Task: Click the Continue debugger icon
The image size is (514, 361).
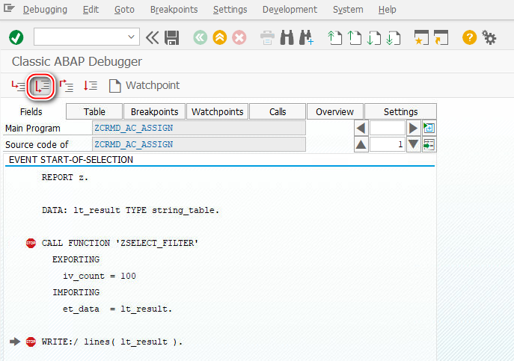Action: (90, 86)
